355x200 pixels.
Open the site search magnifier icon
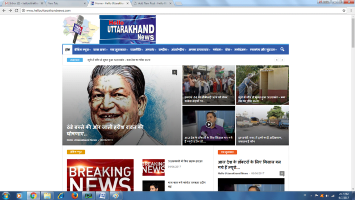pos(282,49)
